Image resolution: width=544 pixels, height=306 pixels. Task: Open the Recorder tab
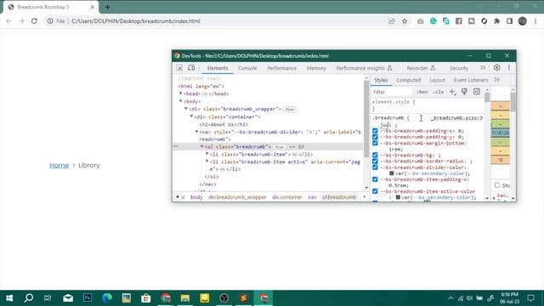tap(421, 68)
